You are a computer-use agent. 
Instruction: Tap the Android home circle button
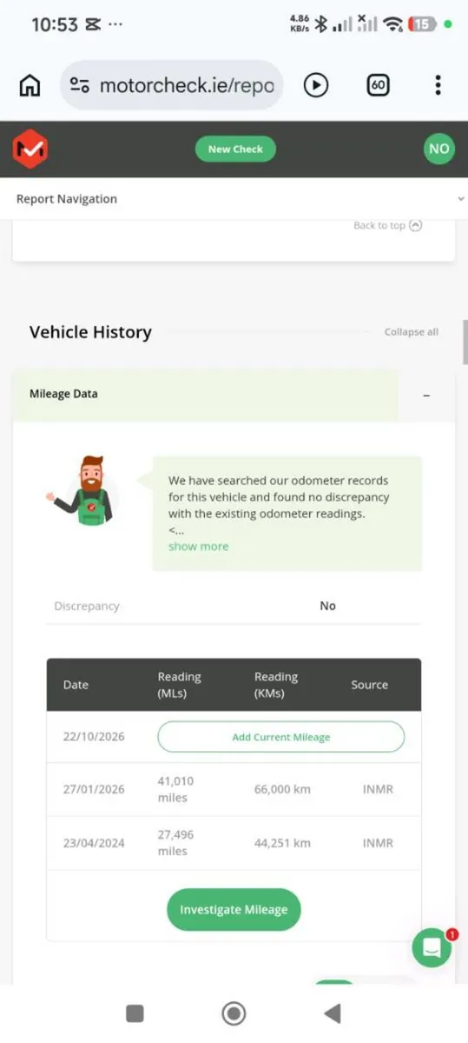coord(234,1013)
